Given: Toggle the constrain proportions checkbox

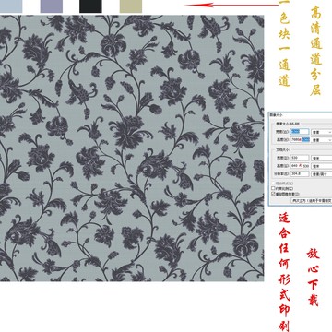Looking at the screenshot, I should click(x=273, y=188).
